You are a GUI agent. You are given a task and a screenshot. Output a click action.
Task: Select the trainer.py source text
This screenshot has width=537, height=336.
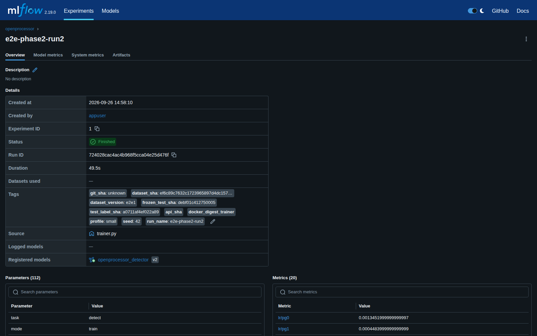pyautogui.click(x=107, y=234)
